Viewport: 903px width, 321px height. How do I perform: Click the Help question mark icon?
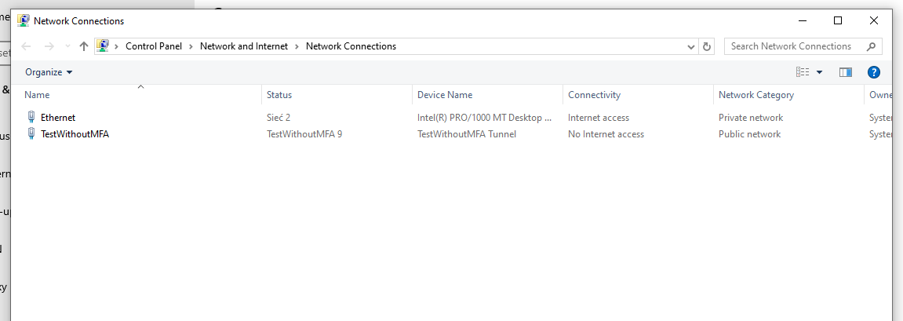pos(873,72)
